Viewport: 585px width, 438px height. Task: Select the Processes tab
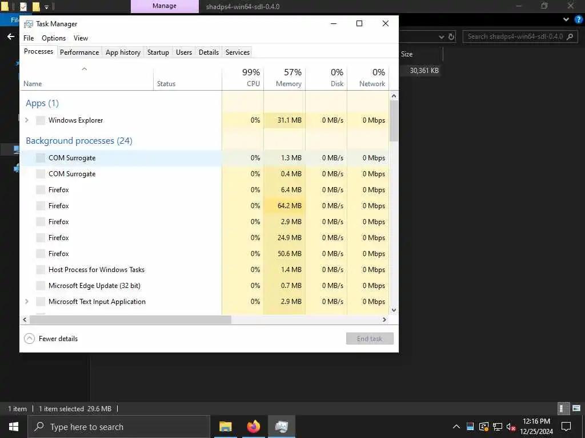38,51
